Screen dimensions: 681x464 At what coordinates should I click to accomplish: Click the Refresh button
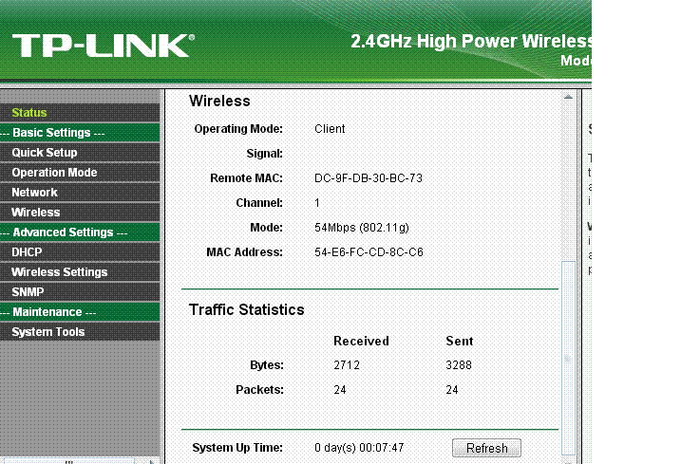486,448
